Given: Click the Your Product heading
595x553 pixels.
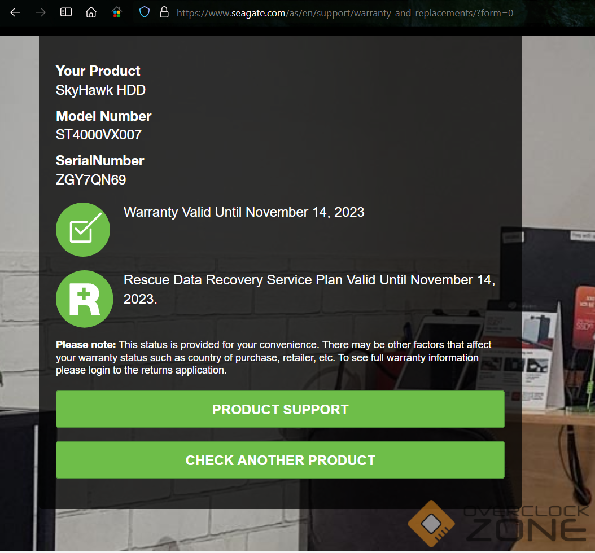Looking at the screenshot, I should coord(98,71).
